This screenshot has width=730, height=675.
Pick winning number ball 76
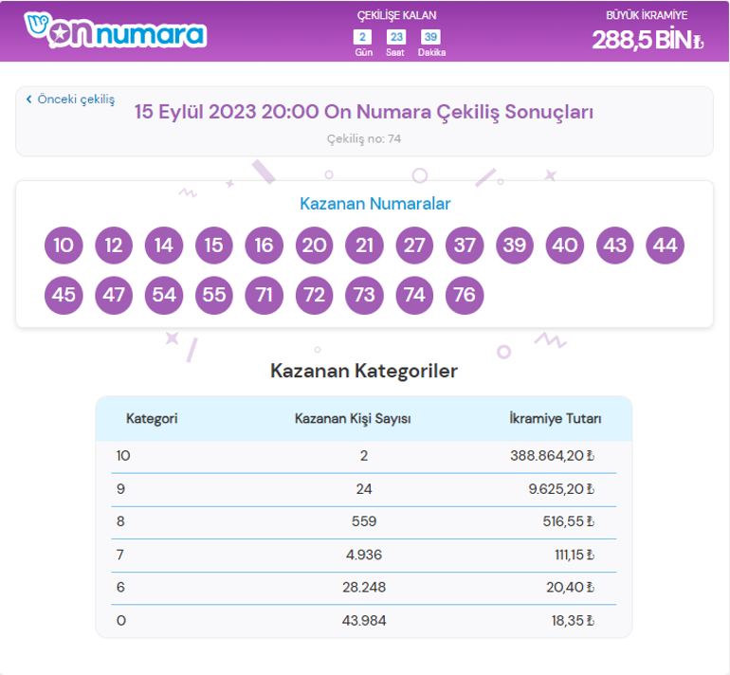465,295
